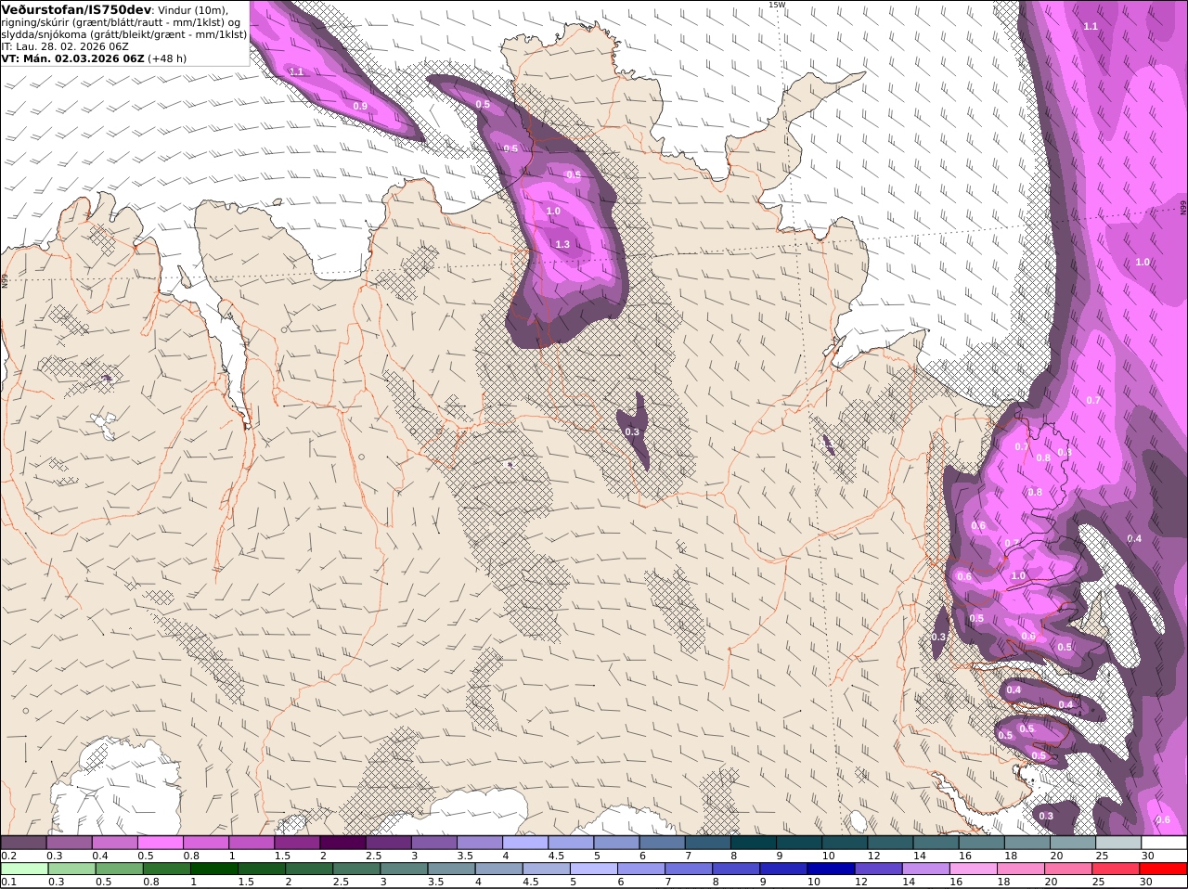Click the init time line IT: Lau. 28. 02. 2026 06Z
This screenshot has width=1188, height=889.
(x=65, y=45)
